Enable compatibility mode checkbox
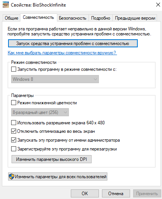This screenshot has height=199, width=162. (13, 69)
